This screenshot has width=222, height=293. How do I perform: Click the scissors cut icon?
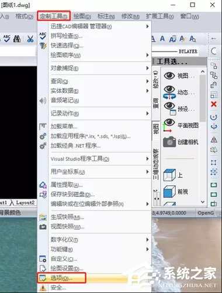click(x=30, y=39)
